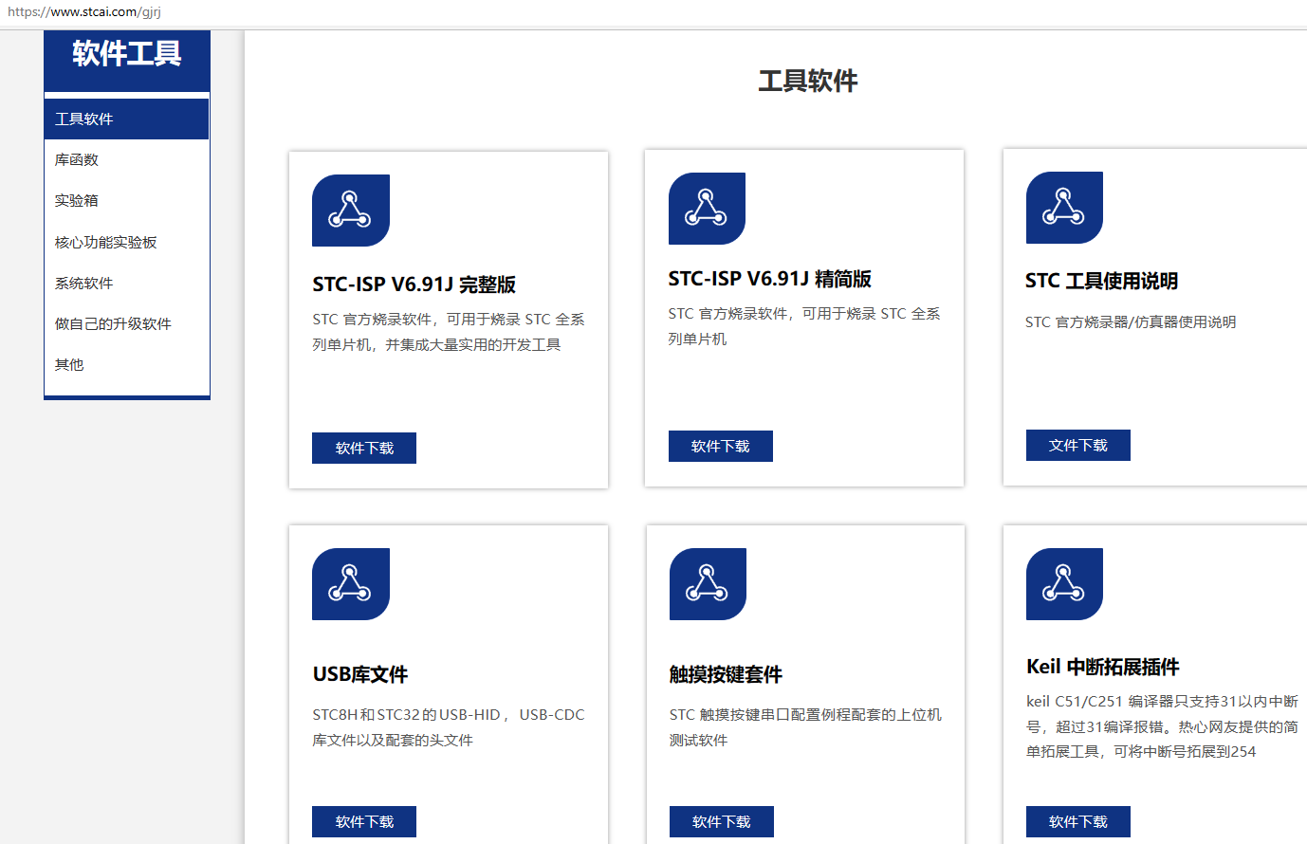Click the STC 官方烧录器/仿真器使用说明 description
The height and width of the screenshot is (844, 1307).
1131,322
